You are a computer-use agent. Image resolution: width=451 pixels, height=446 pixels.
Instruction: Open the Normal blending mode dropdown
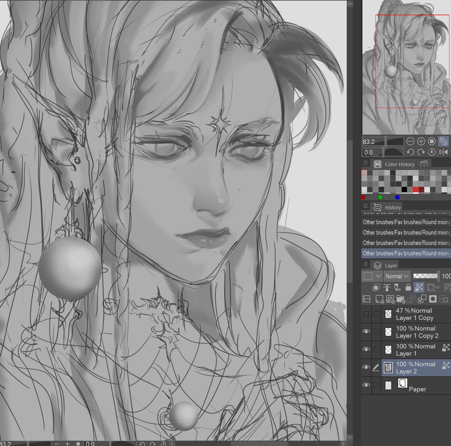point(397,276)
